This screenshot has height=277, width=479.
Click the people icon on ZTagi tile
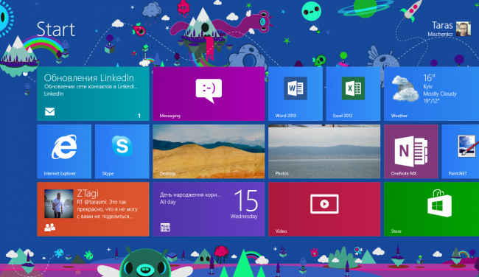click(x=50, y=227)
